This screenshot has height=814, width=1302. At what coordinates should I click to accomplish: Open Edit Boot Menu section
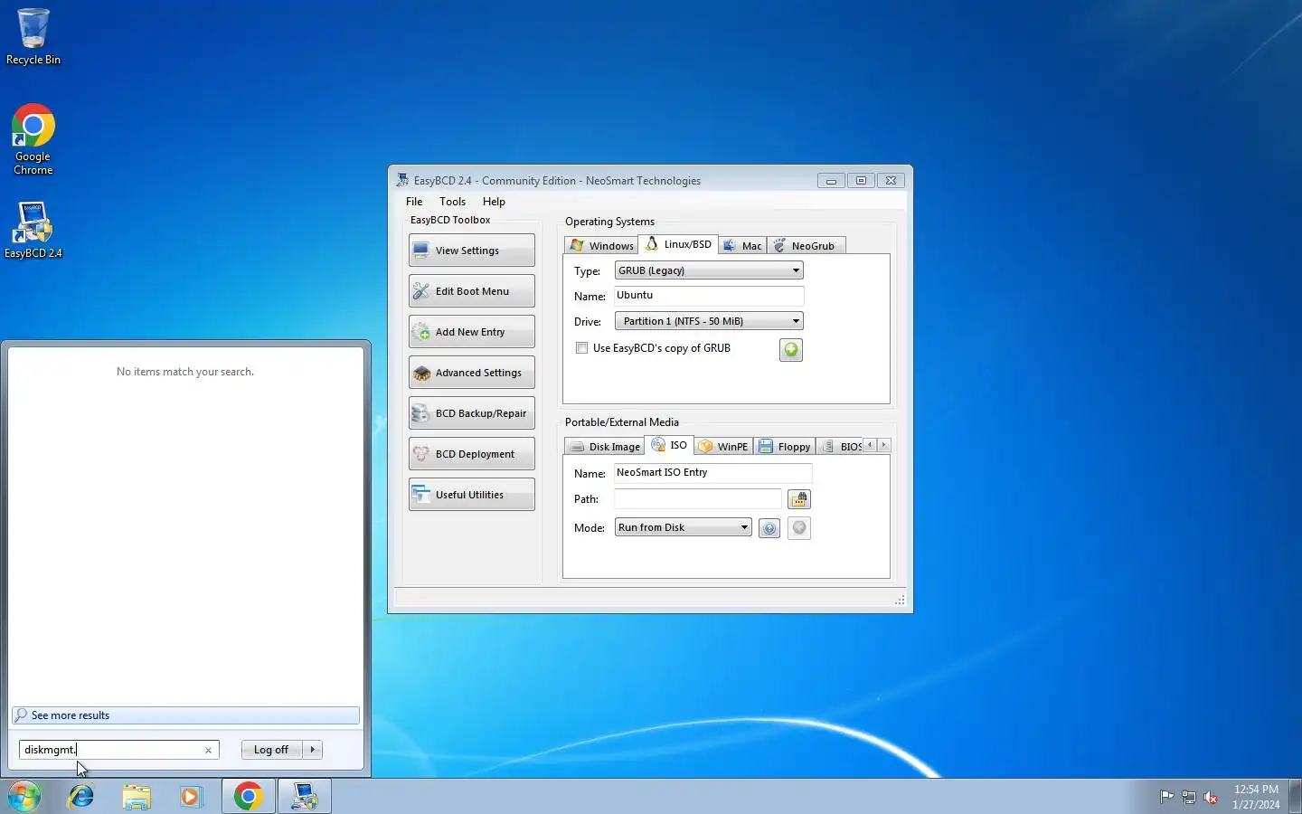(471, 291)
